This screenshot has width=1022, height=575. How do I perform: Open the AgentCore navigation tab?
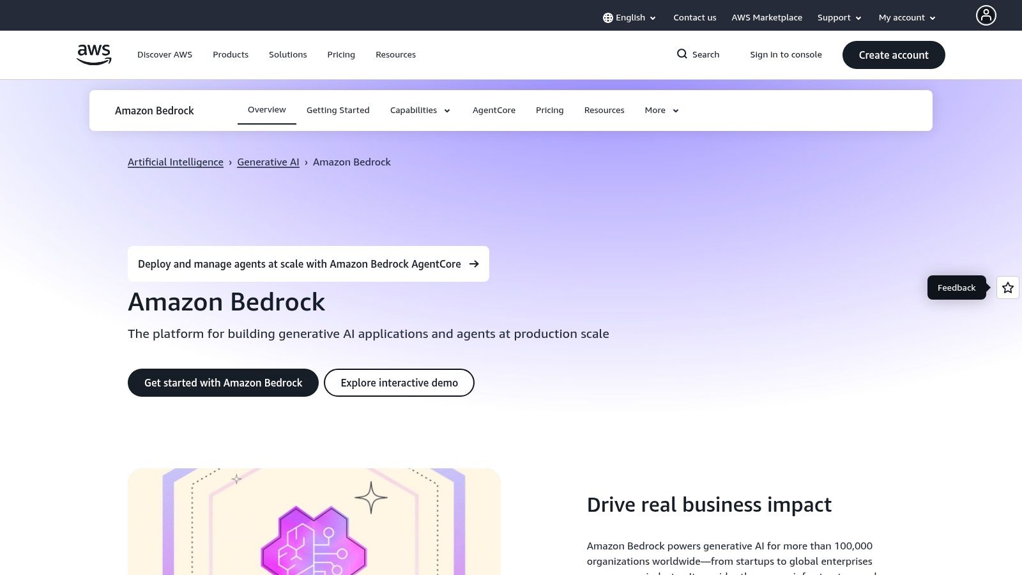click(x=494, y=110)
